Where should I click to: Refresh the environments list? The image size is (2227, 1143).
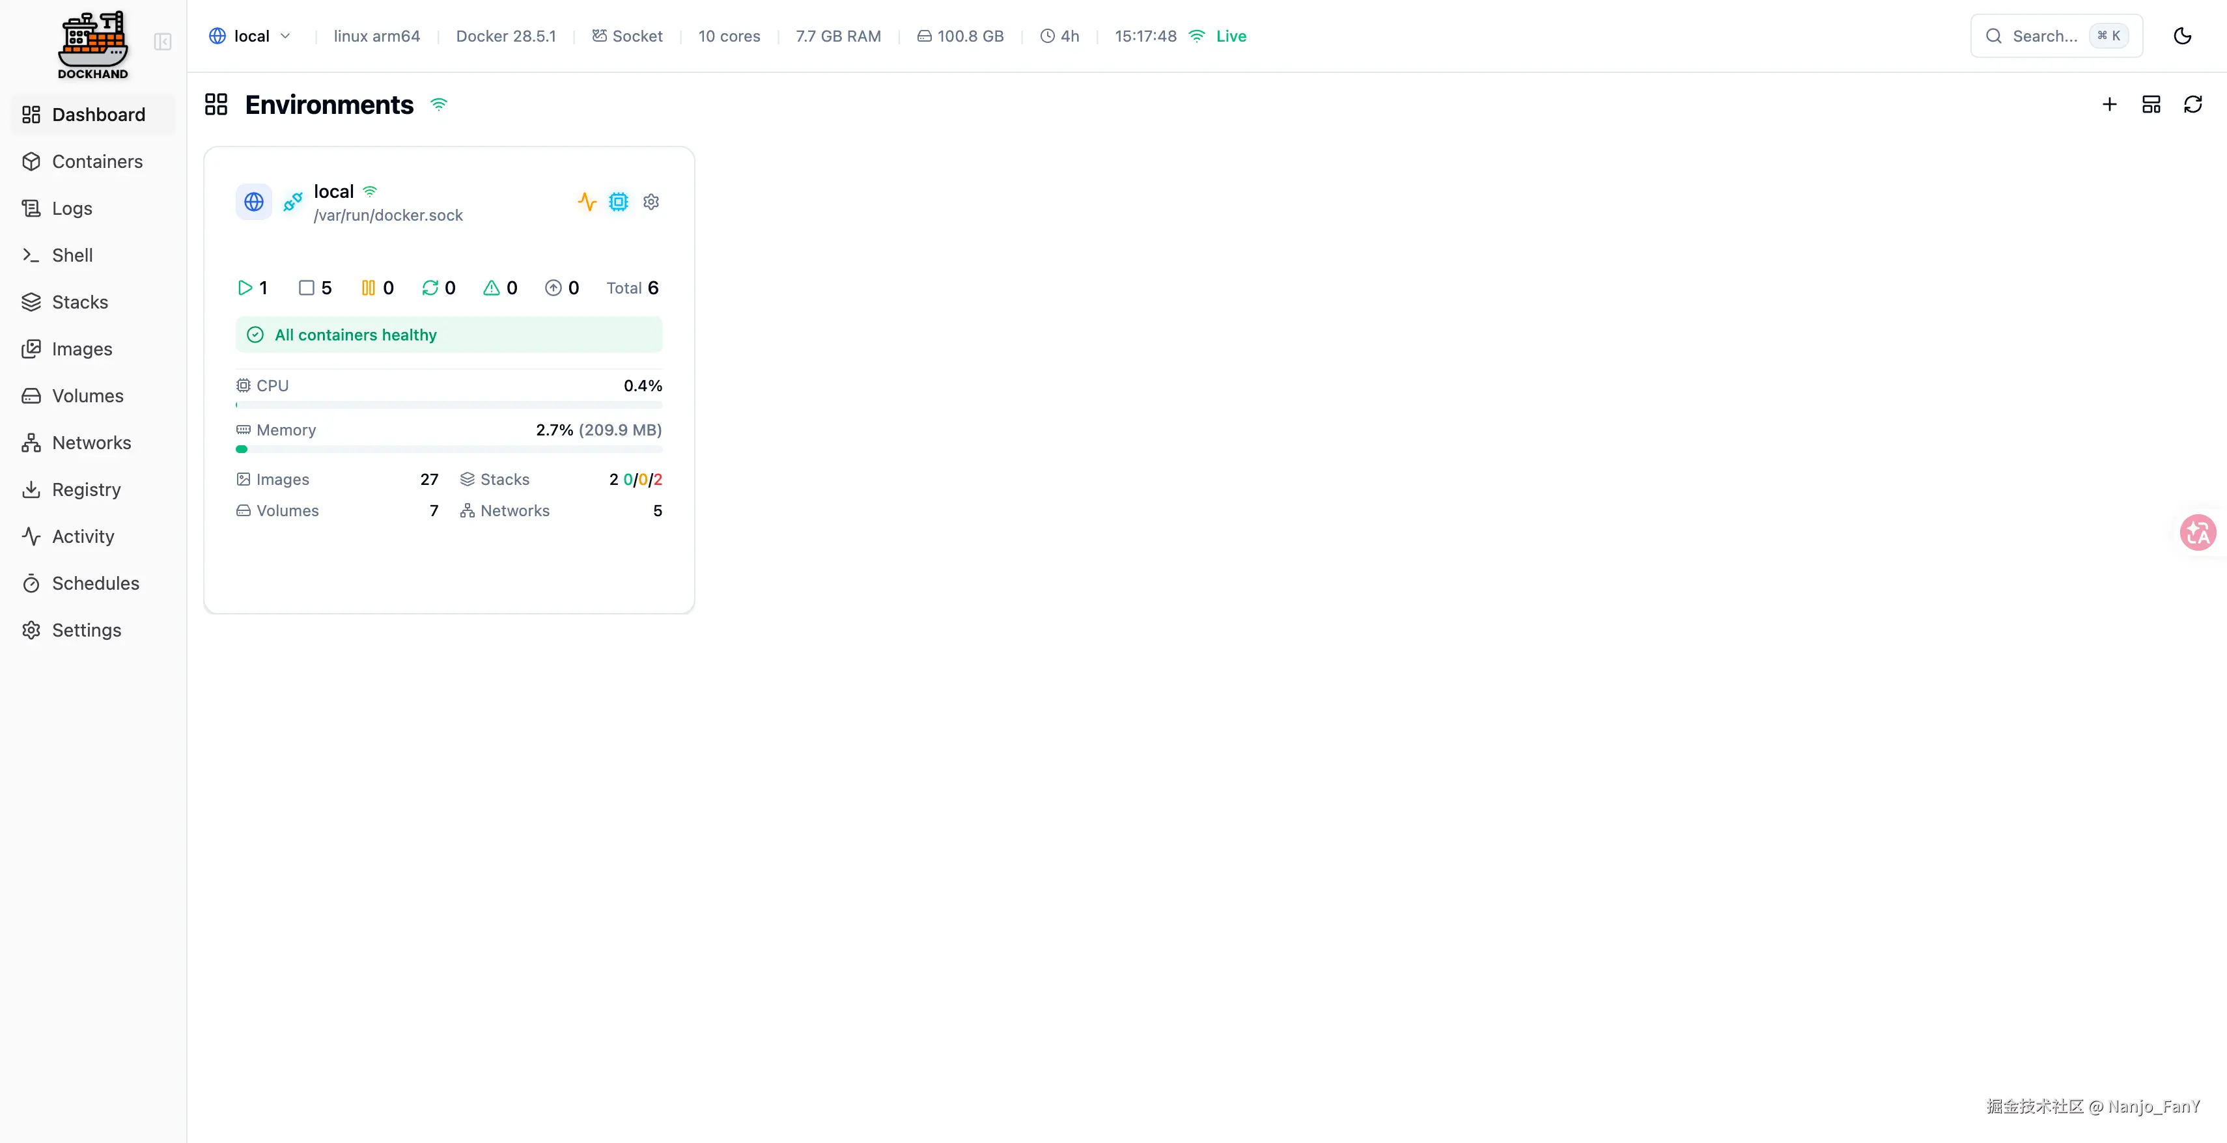coord(2192,105)
